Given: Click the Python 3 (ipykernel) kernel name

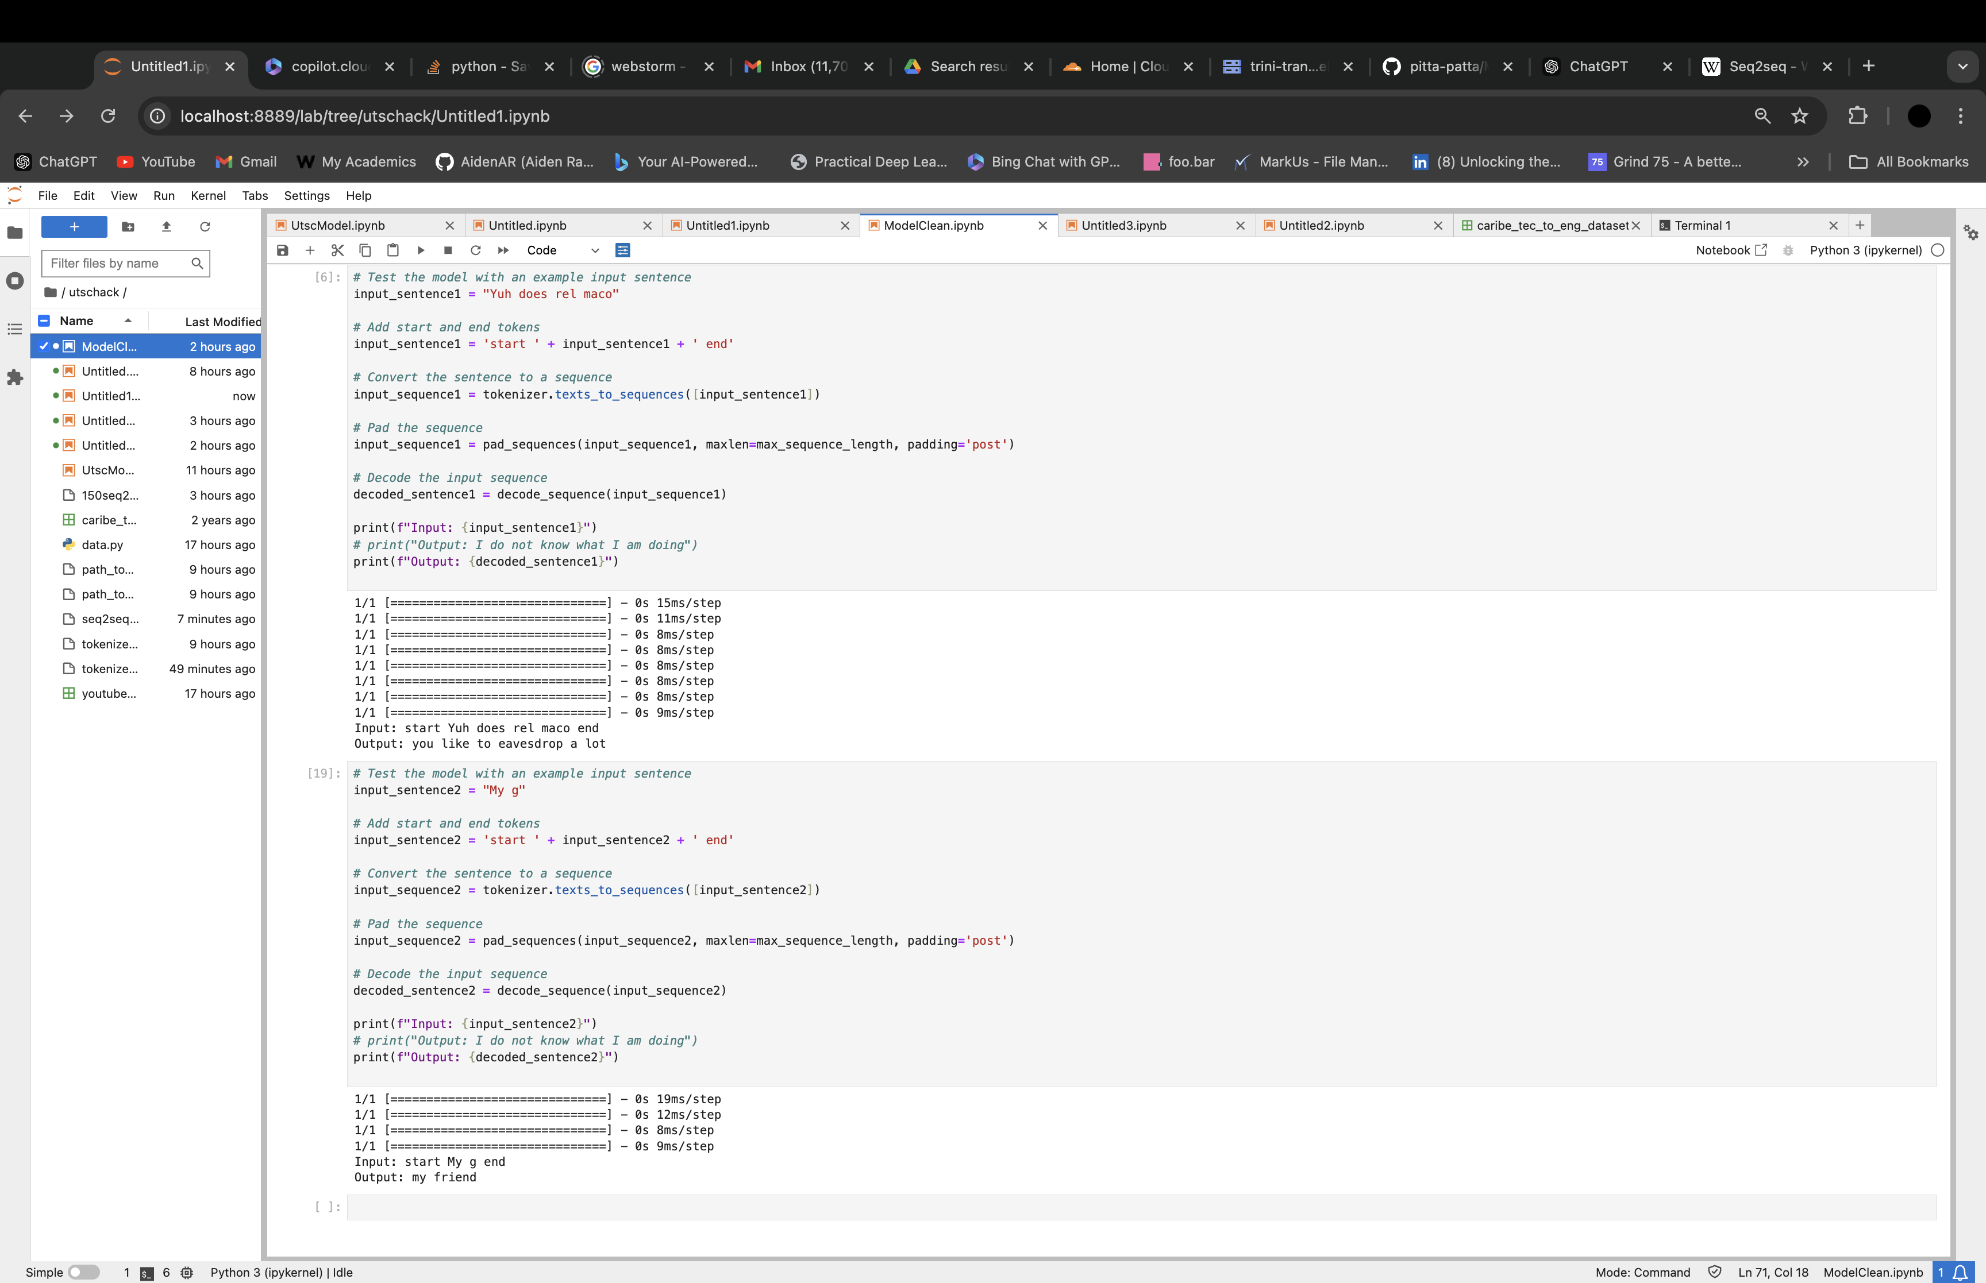Looking at the screenshot, I should (1865, 250).
